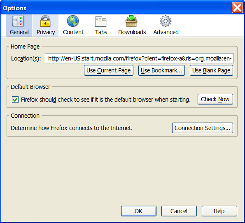
Task: Open Downloads via the green arrow box icon
Action: [x=131, y=21]
